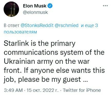The image size is (112, 98).
Task: Click the Elon Musk display name
Action: (x=35, y=6)
